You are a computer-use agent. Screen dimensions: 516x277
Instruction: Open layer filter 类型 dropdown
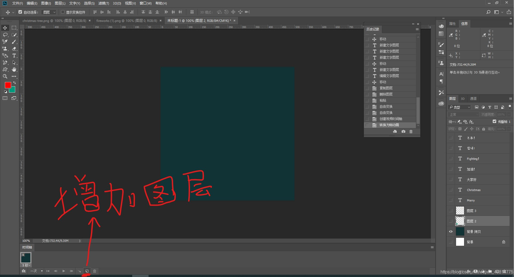point(459,107)
